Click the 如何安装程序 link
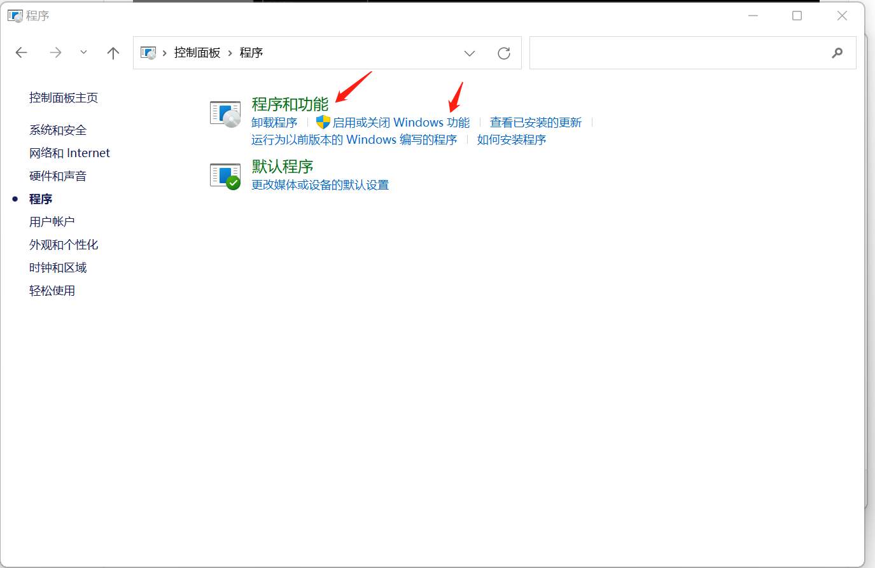 pyautogui.click(x=512, y=140)
